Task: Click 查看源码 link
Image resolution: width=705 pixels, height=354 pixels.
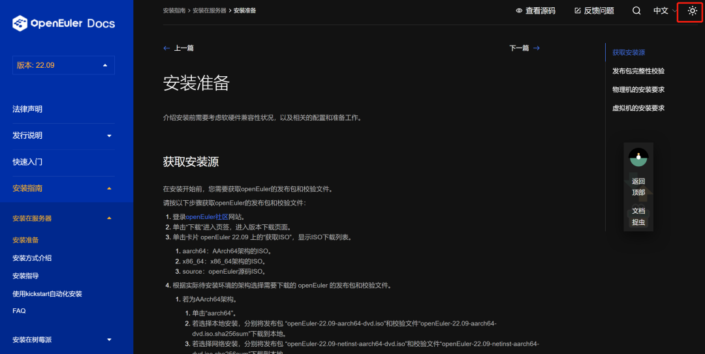Action: pyautogui.click(x=540, y=11)
